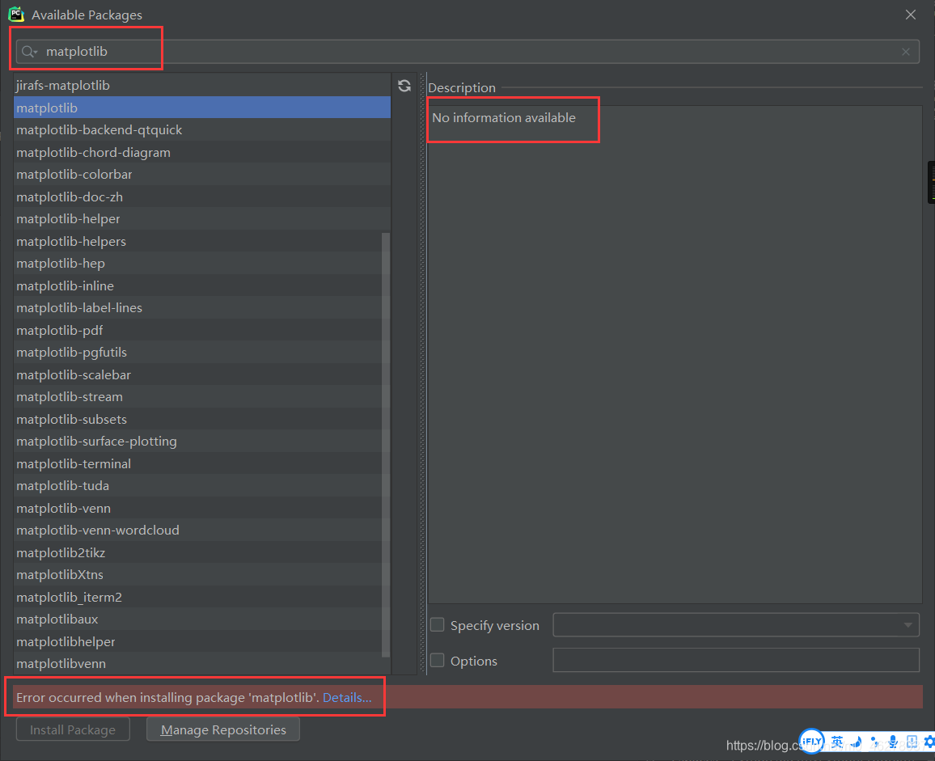The image size is (935, 761).
Task: Open the error Details link
Action: click(x=347, y=697)
